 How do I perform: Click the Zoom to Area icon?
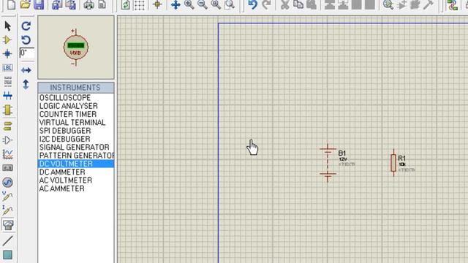pyautogui.click(x=229, y=4)
